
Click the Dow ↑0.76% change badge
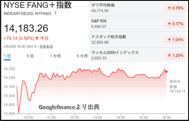(176, 8)
